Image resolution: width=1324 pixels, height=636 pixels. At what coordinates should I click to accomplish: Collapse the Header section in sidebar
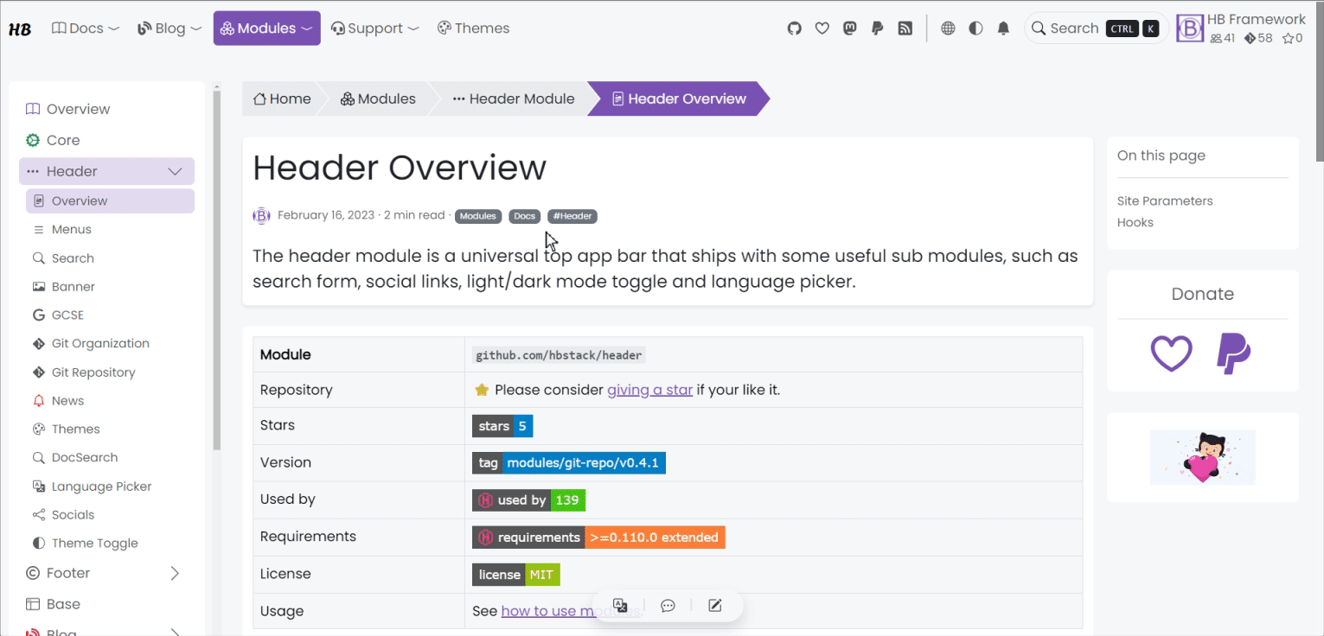(175, 171)
